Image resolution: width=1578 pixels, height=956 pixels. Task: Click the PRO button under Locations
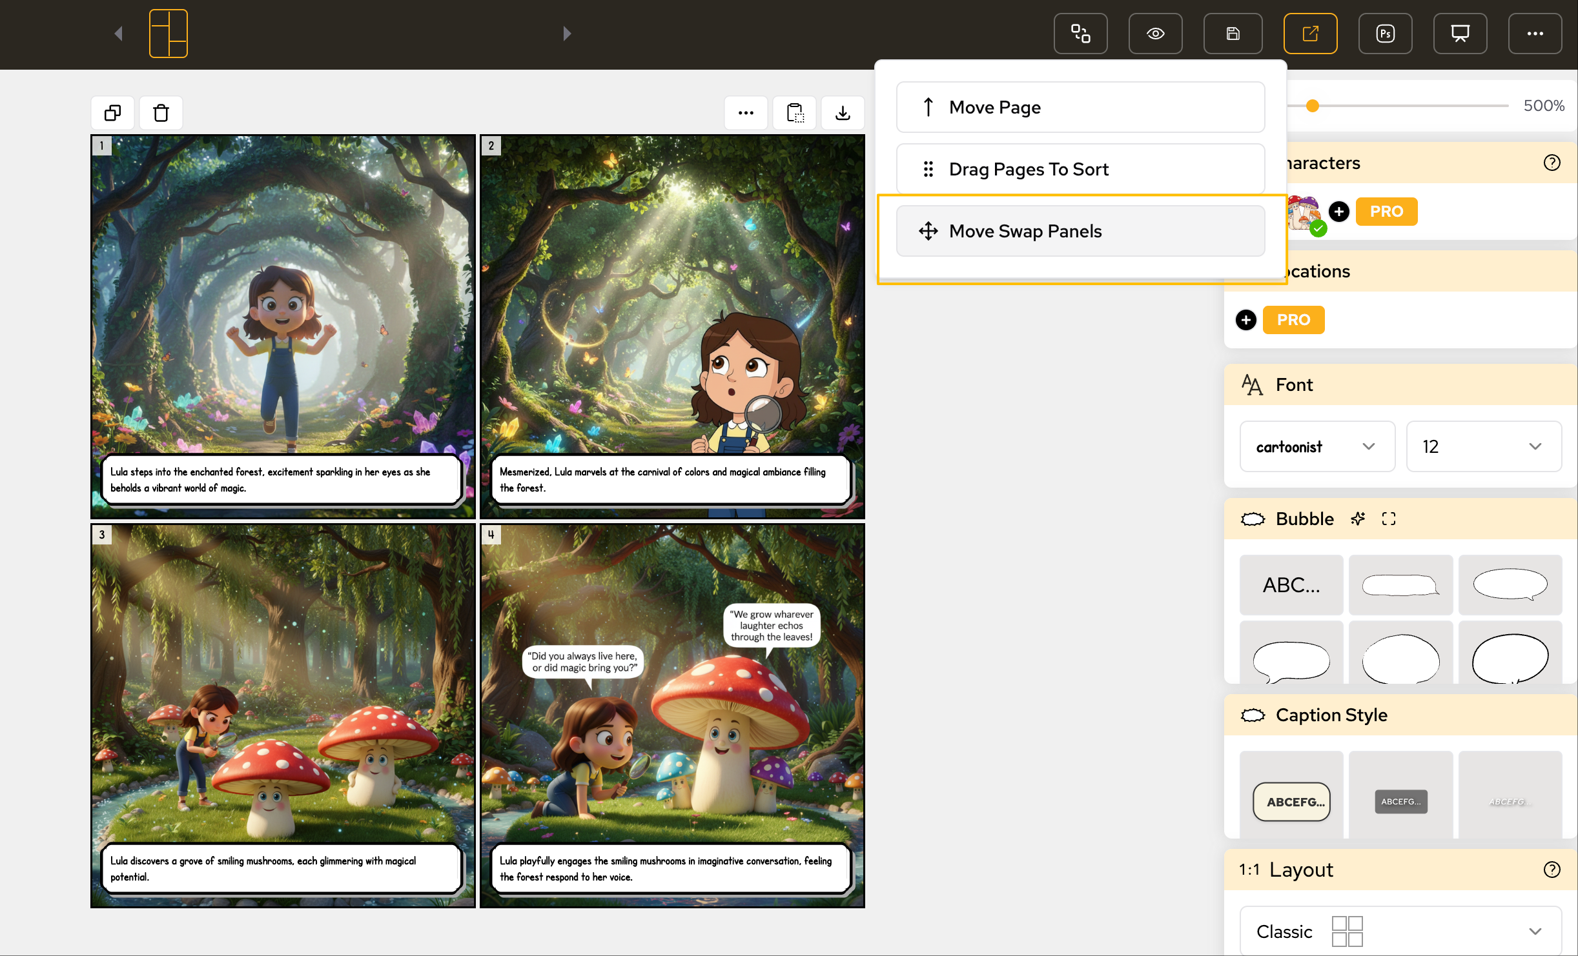pyautogui.click(x=1293, y=320)
